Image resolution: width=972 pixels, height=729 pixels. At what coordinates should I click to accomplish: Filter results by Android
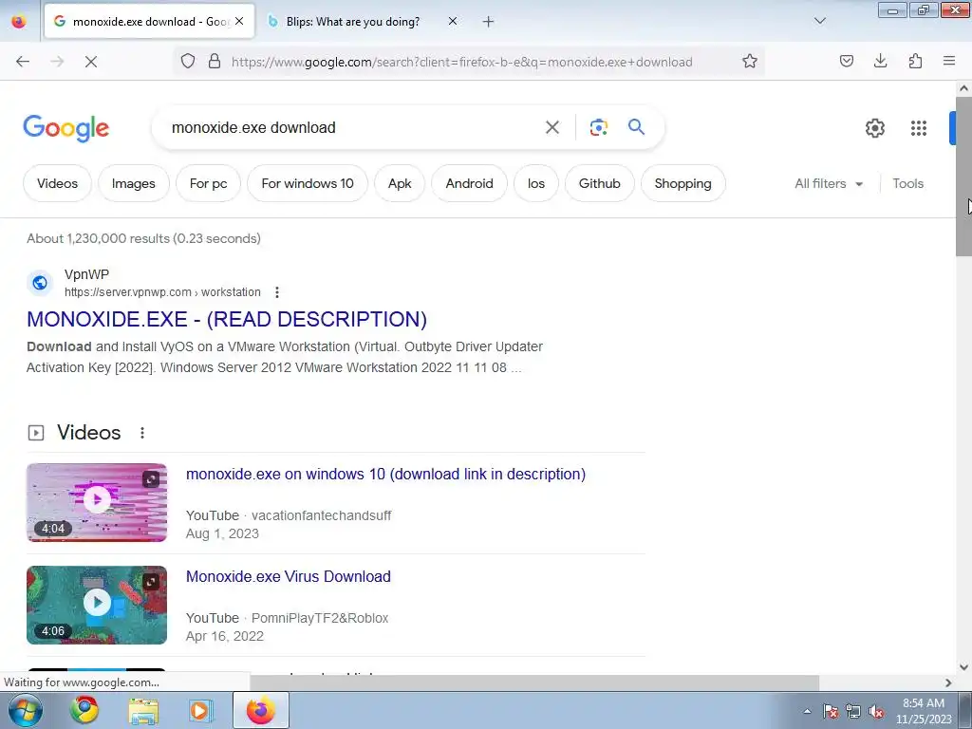coord(469,183)
